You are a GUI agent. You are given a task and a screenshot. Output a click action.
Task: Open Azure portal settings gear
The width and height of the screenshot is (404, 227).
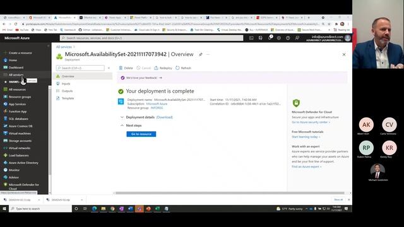(x=279, y=38)
